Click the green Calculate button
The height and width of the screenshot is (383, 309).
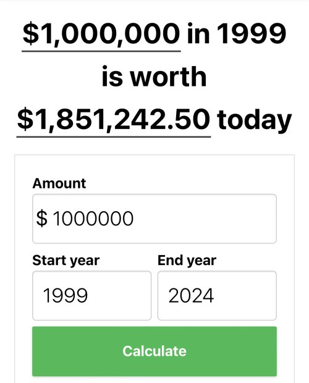tap(154, 351)
